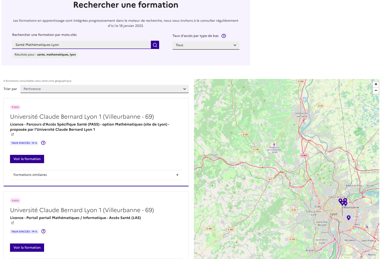Zoom out on the map
The width and height of the screenshot is (382, 259).
376,90
